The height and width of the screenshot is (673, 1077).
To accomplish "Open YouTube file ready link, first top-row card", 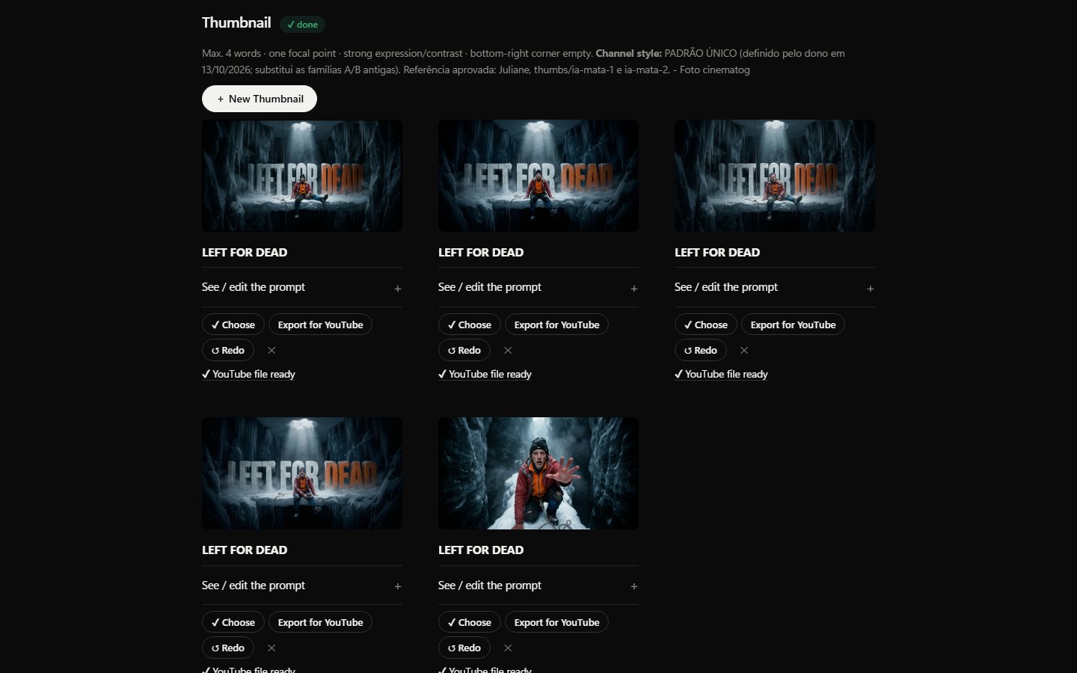I will point(248,374).
